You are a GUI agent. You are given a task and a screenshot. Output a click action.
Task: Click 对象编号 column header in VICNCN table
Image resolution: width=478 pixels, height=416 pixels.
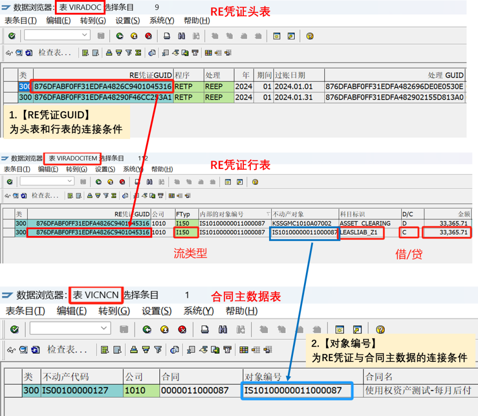[303, 377]
